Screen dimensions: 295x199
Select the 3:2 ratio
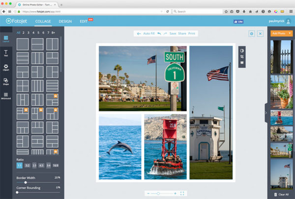(28, 166)
